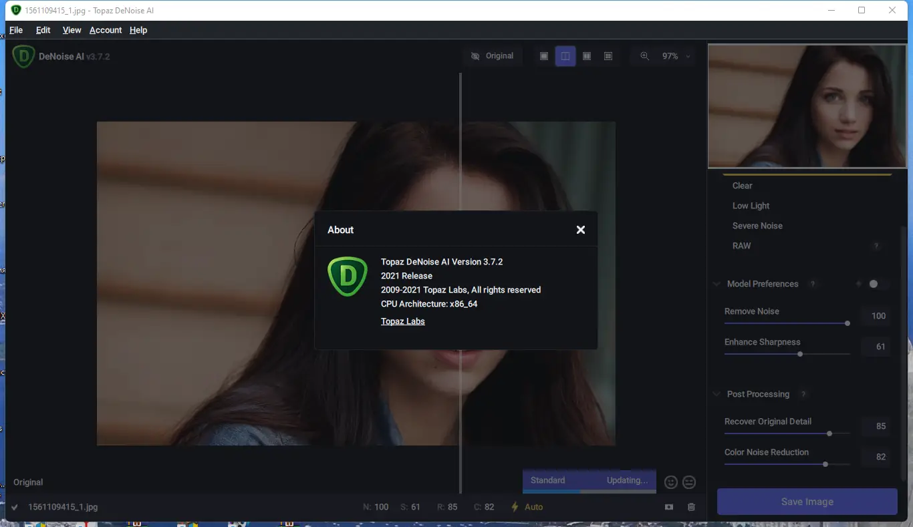Viewport: 913px width, 527px height.
Task: Select the Clear AI model
Action: (x=743, y=186)
